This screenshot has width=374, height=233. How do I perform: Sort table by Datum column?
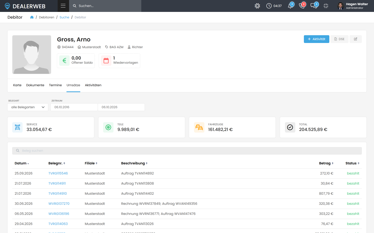22,163
